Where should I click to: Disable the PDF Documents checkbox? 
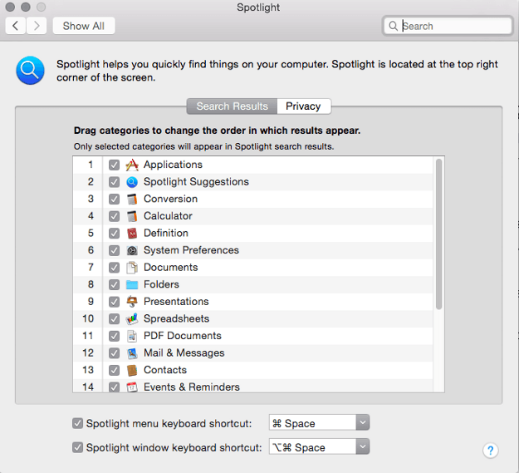(115, 336)
